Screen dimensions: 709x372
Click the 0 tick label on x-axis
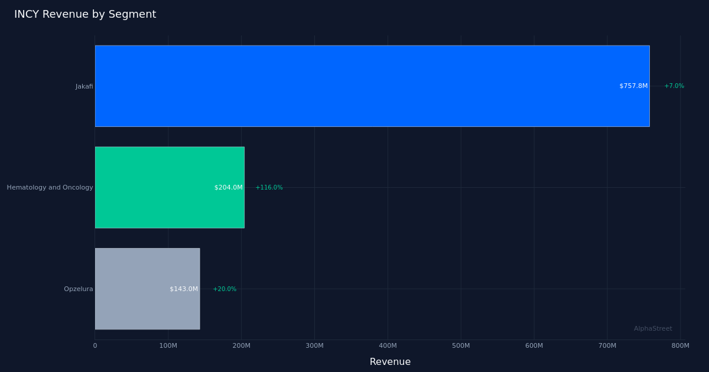click(95, 346)
